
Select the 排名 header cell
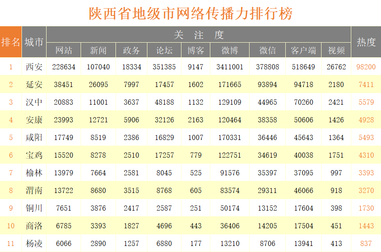tap(11, 42)
